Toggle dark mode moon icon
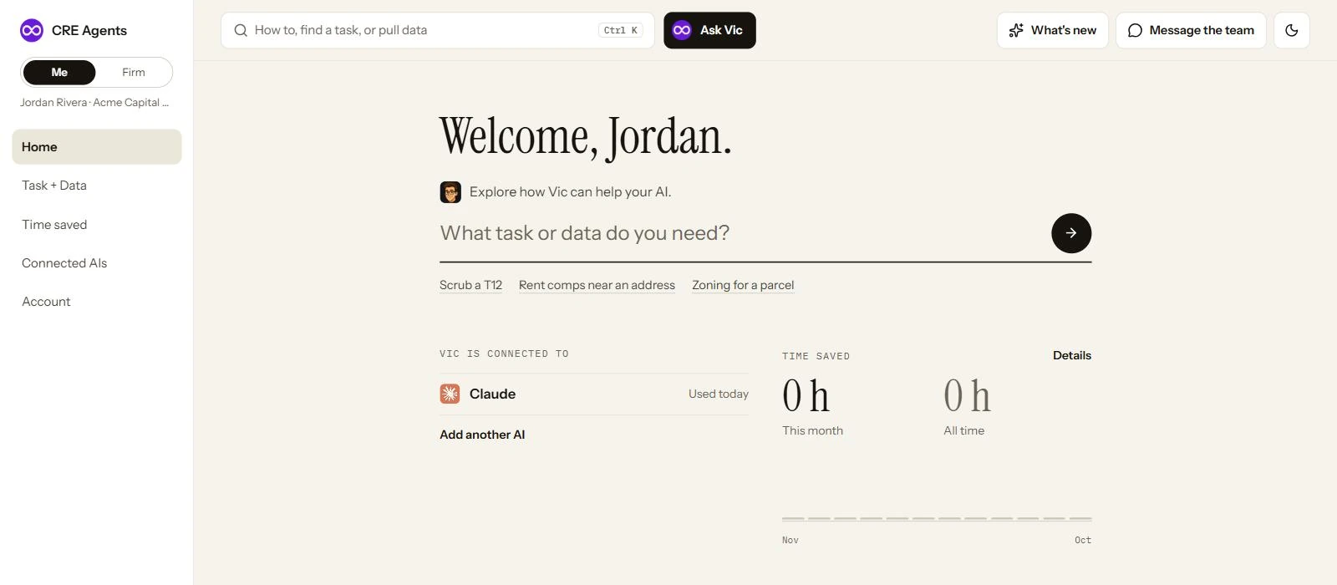 click(1292, 30)
